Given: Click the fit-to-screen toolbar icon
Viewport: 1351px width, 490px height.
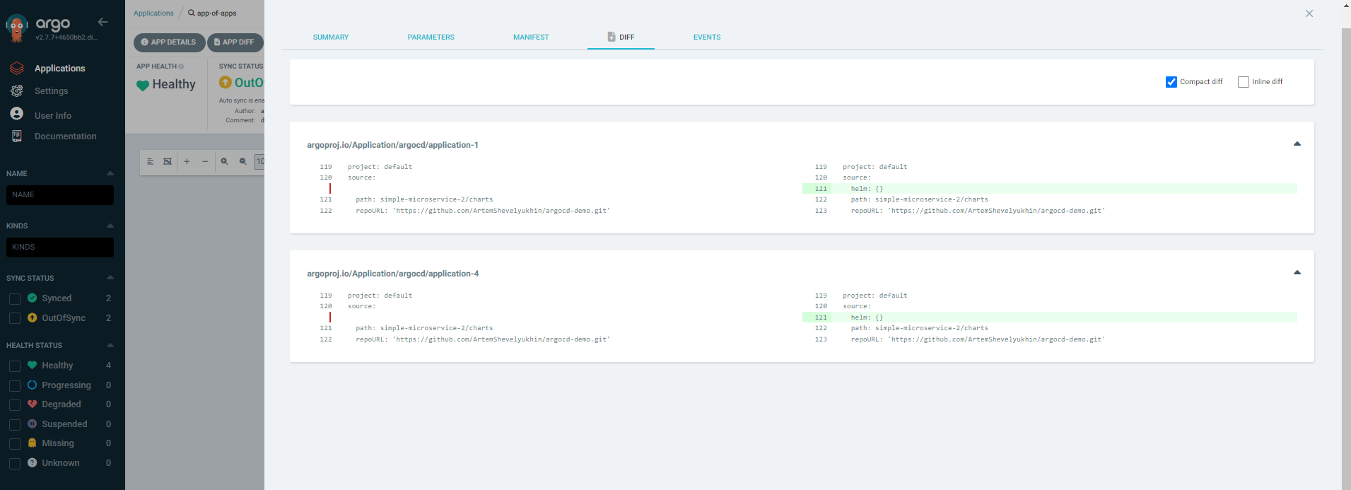Looking at the screenshot, I should pyautogui.click(x=168, y=162).
